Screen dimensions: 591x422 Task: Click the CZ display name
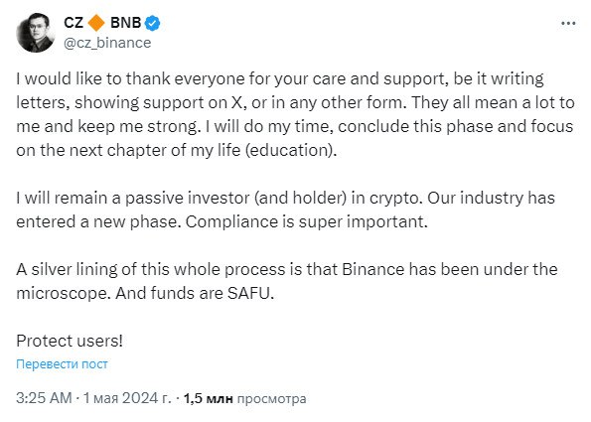coord(74,23)
